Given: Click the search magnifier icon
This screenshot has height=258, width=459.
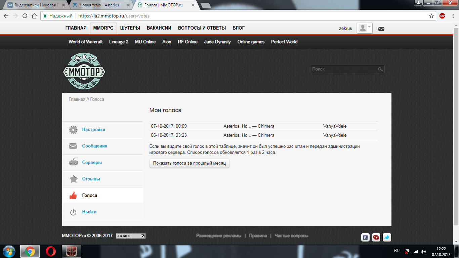Looking at the screenshot, I should [x=380, y=69].
